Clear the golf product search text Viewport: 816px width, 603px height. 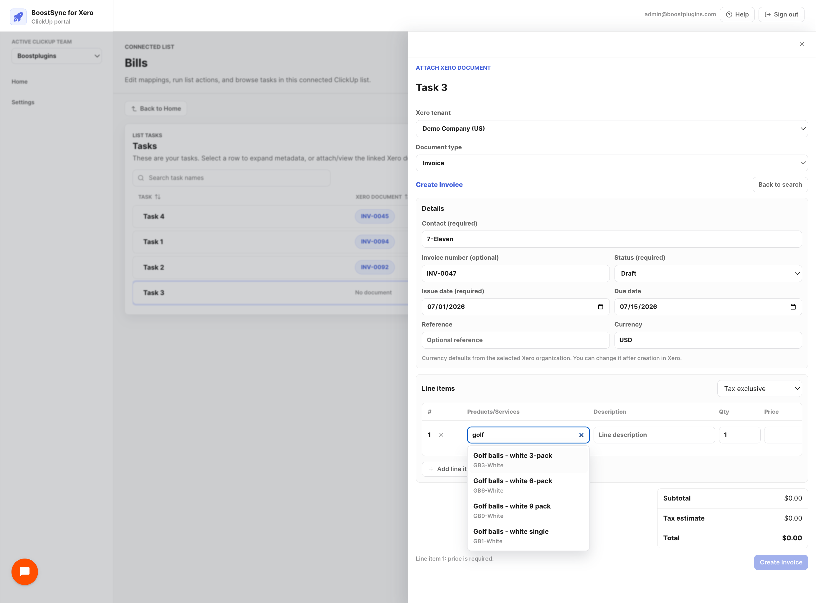click(581, 435)
